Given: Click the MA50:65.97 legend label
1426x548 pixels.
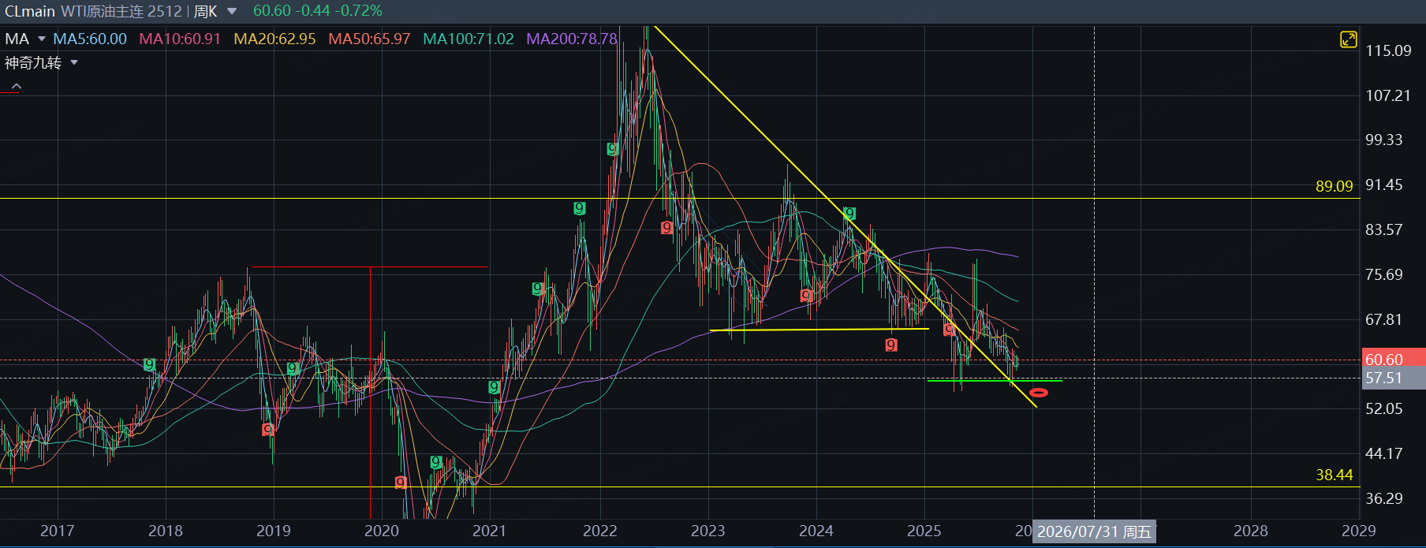Looking at the screenshot, I should coord(369,39).
